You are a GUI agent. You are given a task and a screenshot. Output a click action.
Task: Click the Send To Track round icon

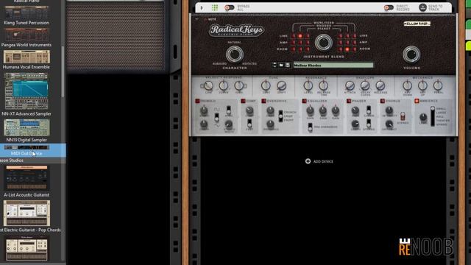click(x=422, y=7)
